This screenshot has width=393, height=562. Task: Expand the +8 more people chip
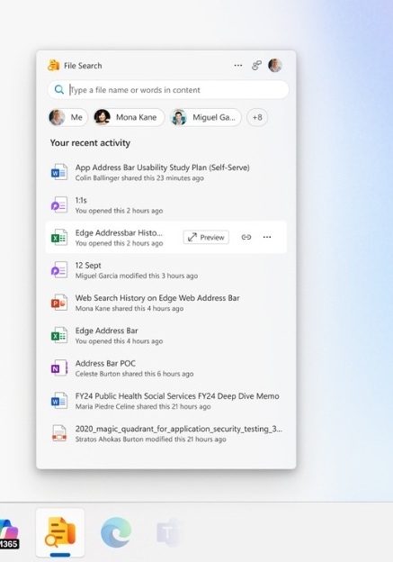257,117
